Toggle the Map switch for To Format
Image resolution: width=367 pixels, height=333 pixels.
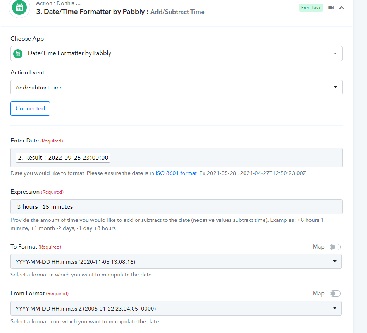click(335, 247)
